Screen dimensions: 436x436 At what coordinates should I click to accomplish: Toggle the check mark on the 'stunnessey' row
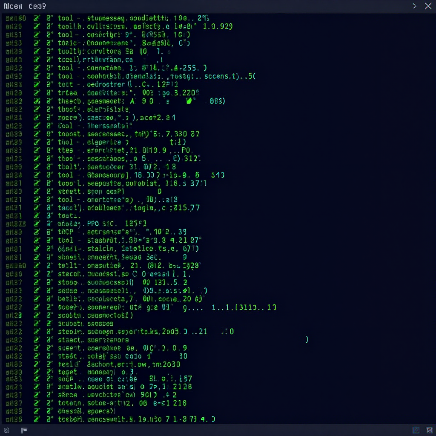tap(37, 18)
